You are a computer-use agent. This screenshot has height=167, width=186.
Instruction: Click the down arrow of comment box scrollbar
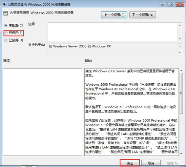pyautogui.click(x=180, y=39)
